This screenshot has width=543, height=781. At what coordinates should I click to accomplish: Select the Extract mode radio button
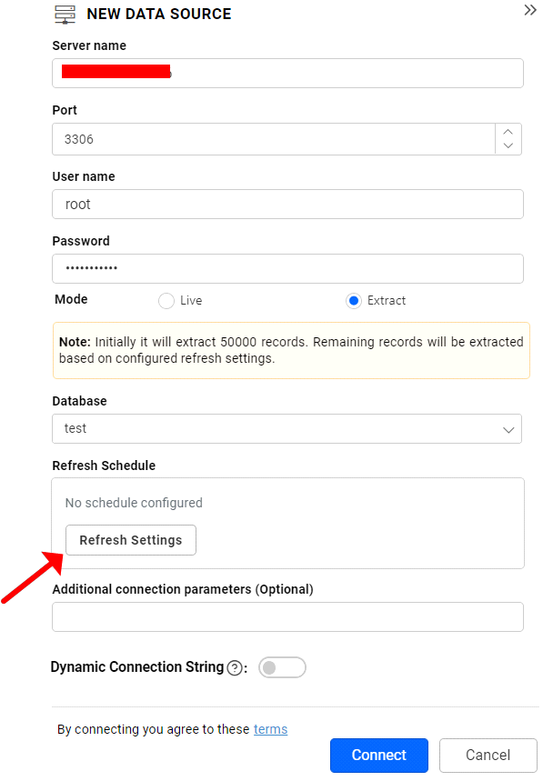(x=353, y=300)
